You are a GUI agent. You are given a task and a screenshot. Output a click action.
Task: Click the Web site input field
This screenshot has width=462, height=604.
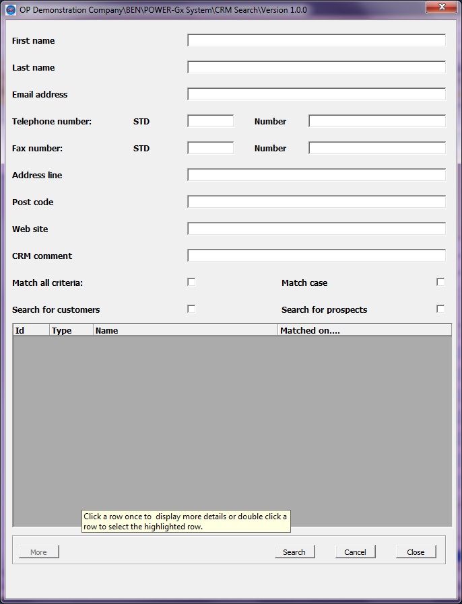coord(316,229)
